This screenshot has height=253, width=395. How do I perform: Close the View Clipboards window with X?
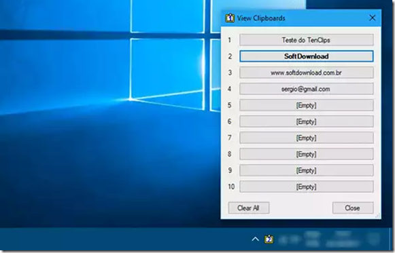click(x=373, y=18)
